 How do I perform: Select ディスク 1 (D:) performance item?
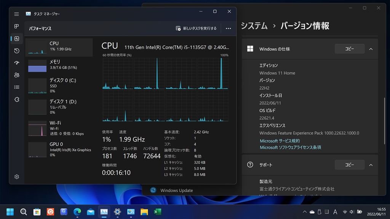(x=59, y=107)
